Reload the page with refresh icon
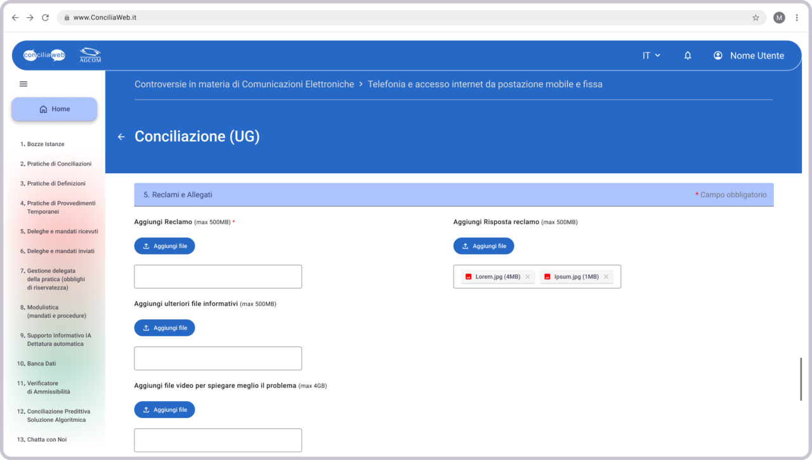 click(45, 18)
